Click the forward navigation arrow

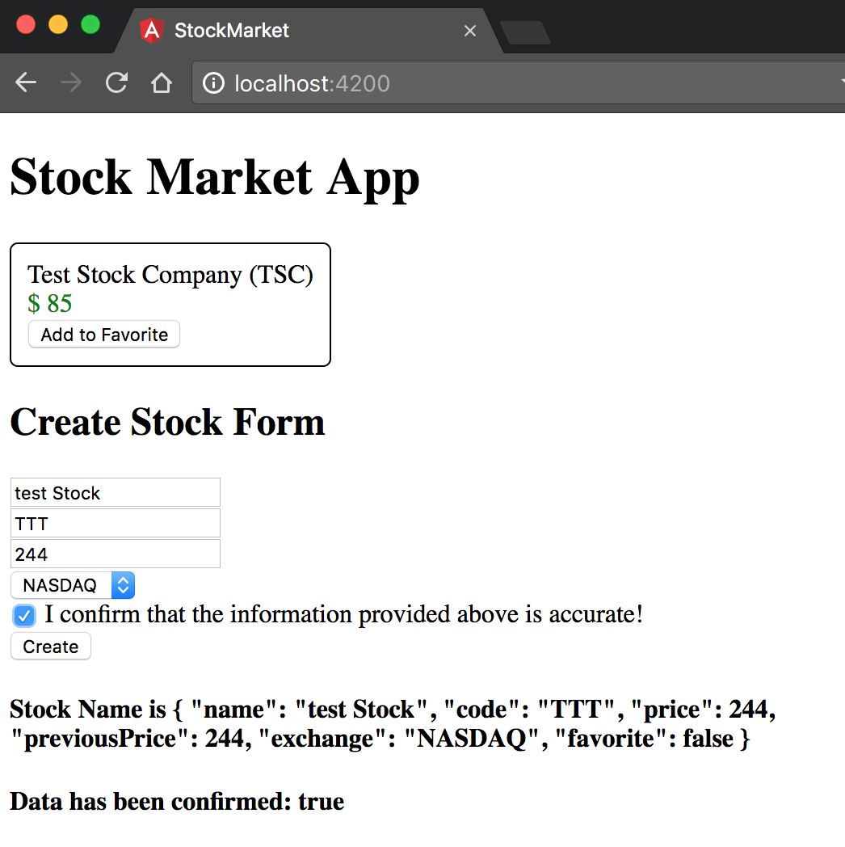70,82
